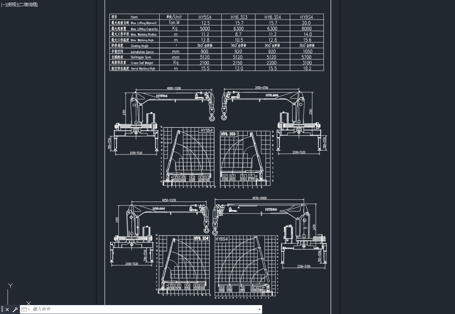
Task: Select the HY5S4 column header in the table
Action: tap(205, 17)
